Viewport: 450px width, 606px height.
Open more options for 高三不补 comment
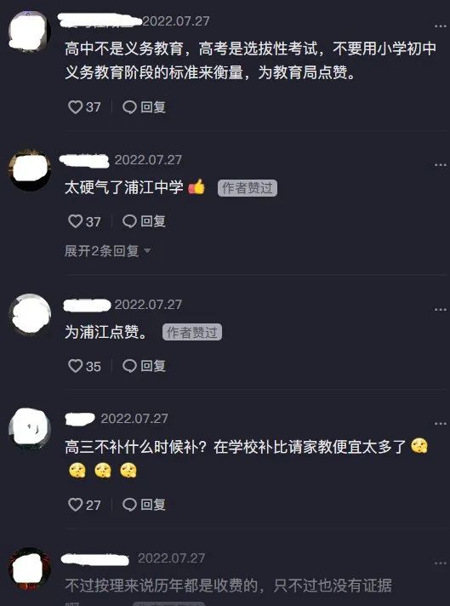(x=441, y=424)
